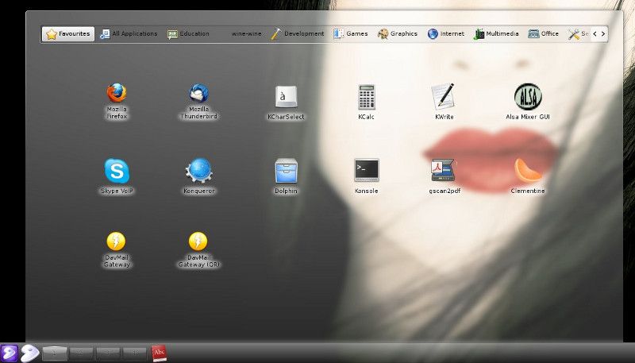The image size is (635, 363).
Task: Launch Mozilla Firefox from favourites
Action: 117,102
